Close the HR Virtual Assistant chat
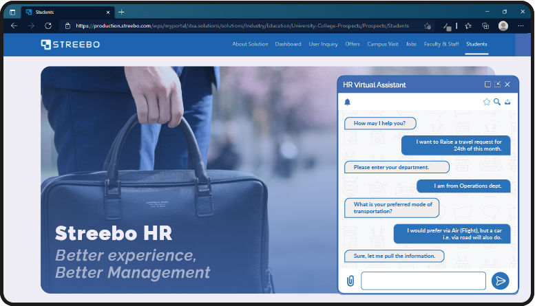The image size is (535, 306). click(x=507, y=84)
